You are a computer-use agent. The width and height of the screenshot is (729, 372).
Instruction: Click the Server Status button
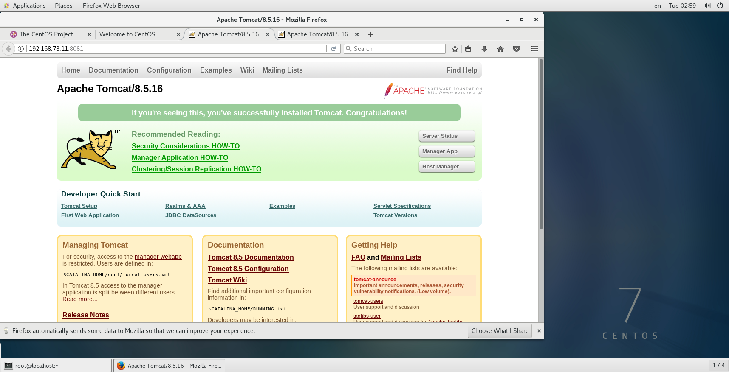[447, 136]
